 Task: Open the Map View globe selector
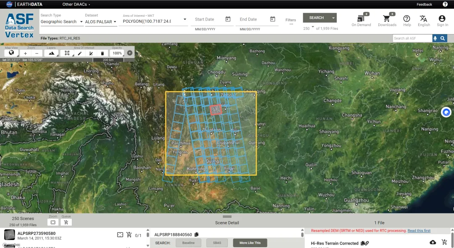tap(11, 53)
